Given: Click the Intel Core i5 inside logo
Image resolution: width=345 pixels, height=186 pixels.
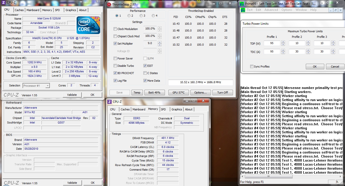Looking at the screenshot, I should click(x=89, y=25).
